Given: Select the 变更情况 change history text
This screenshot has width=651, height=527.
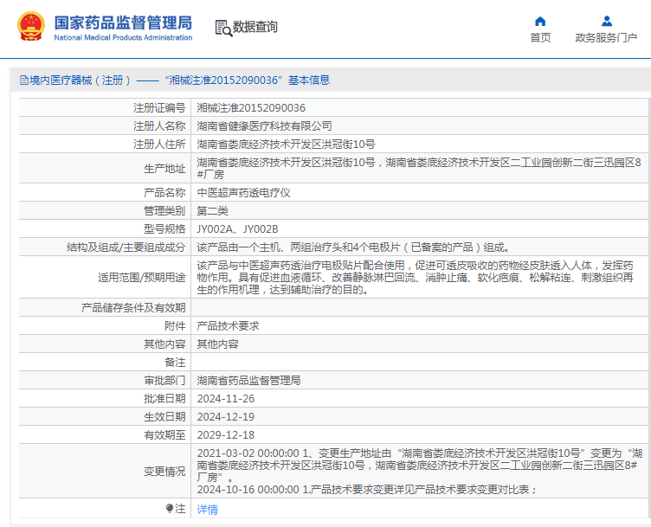Looking at the screenshot, I should click(420, 471).
